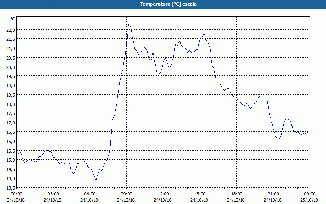Viewport: 326px width, 204px height.
Task: Select the 22,0 y-axis label
Action: click(x=11, y=30)
